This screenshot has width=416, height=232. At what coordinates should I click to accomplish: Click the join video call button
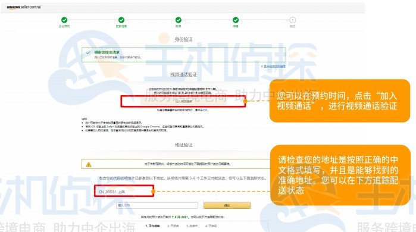[x=183, y=102]
